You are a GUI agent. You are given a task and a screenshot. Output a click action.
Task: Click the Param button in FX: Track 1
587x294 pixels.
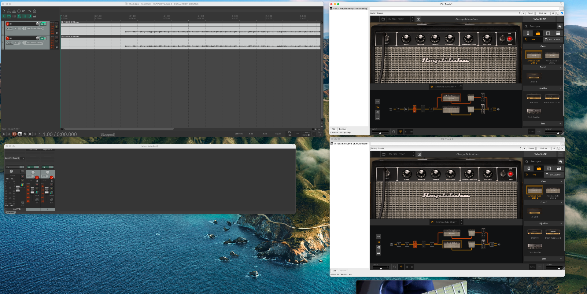[530, 13]
